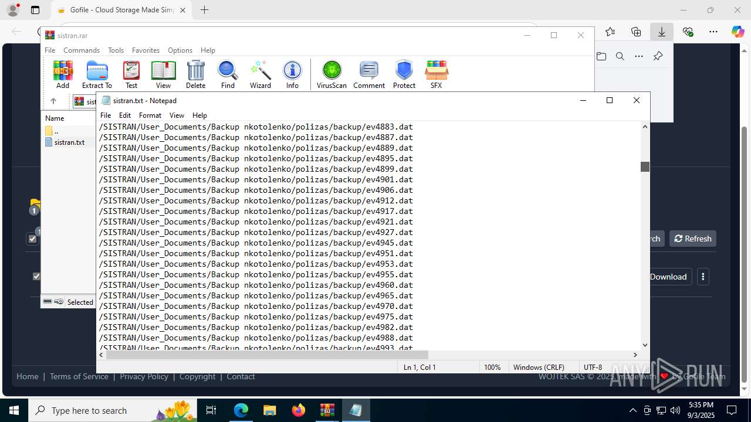The width and height of the screenshot is (751, 422).
Task: Click the Refresh button on Gofile
Action: [x=693, y=239]
